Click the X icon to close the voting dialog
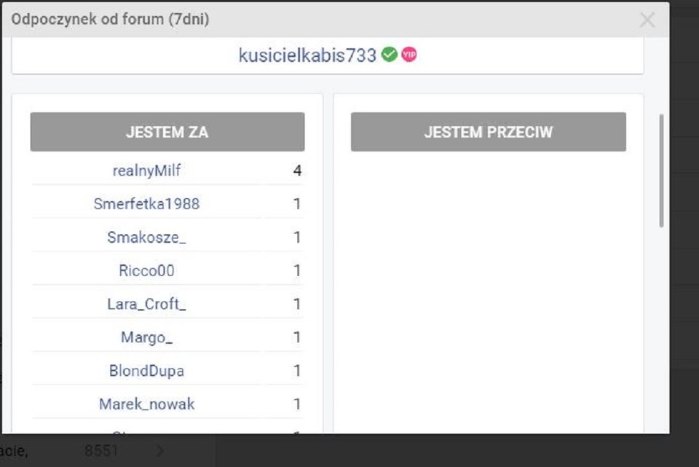The width and height of the screenshot is (699, 467). tap(647, 20)
